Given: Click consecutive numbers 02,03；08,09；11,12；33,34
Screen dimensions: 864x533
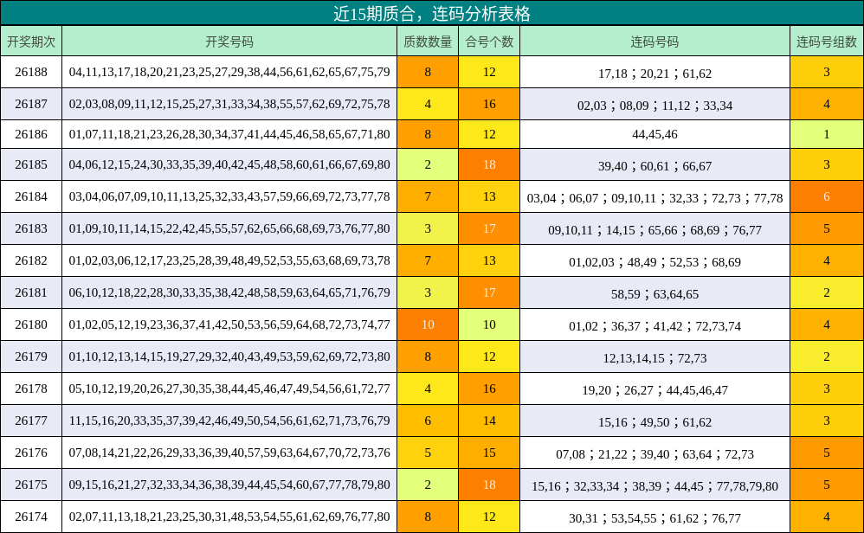Looking at the screenshot, I should click(654, 106).
